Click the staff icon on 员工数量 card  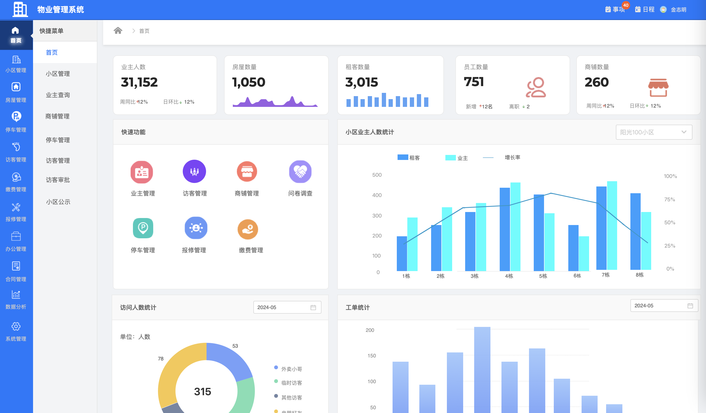pos(536,87)
